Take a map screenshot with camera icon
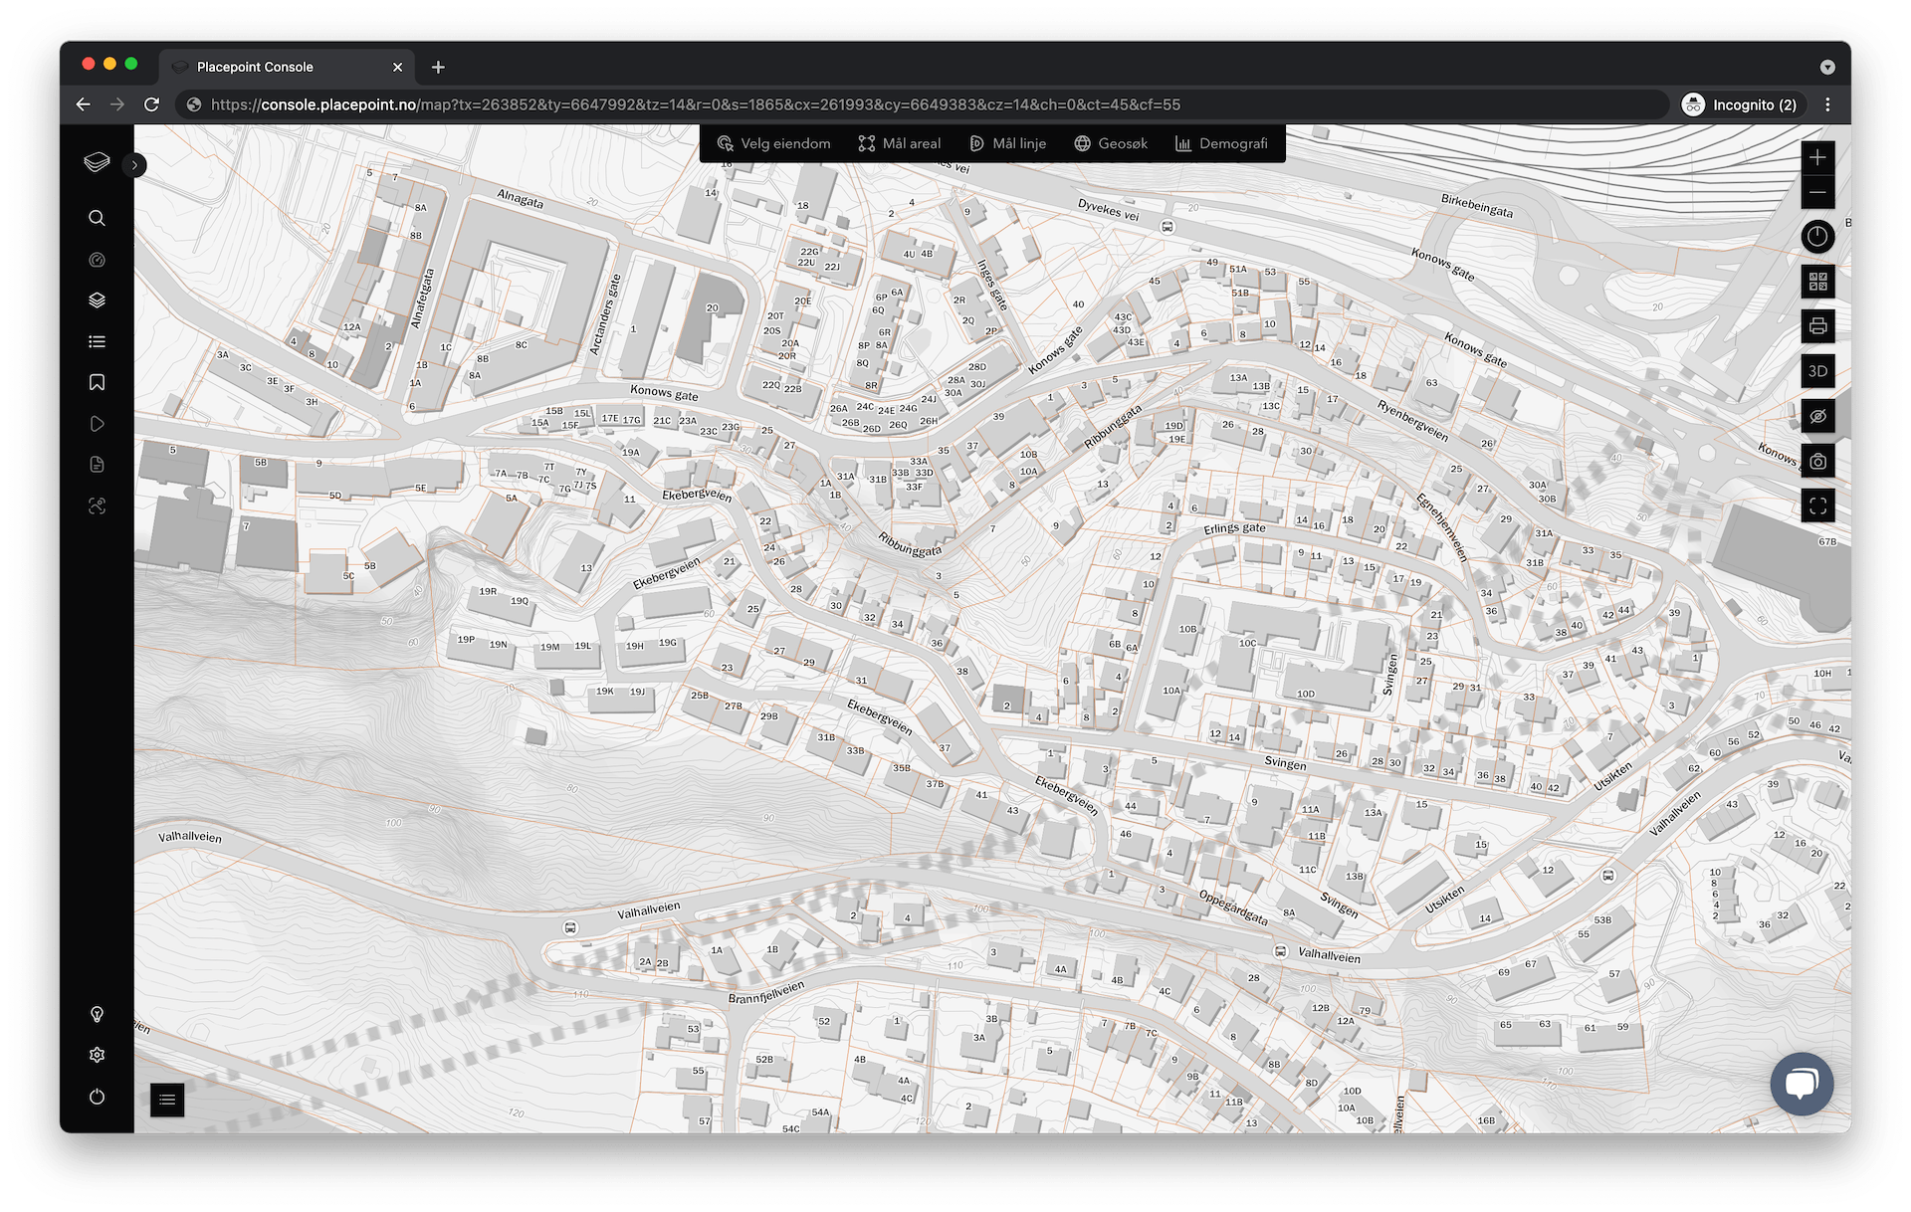 click(1817, 462)
